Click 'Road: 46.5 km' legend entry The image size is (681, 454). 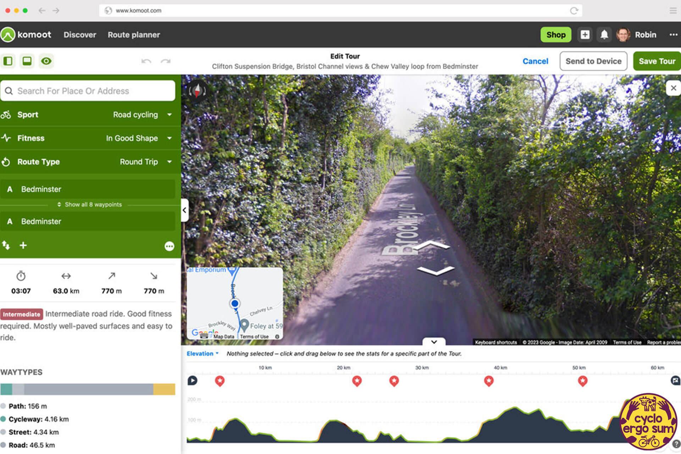point(28,445)
